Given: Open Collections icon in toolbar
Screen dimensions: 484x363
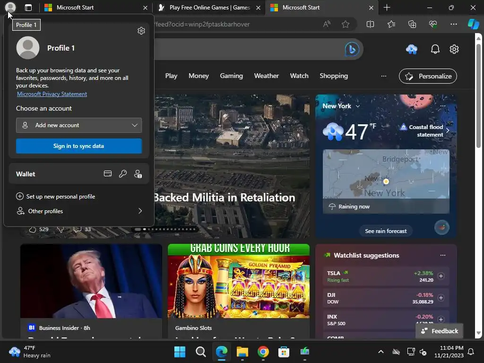Looking at the screenshot, I should 412,24.
